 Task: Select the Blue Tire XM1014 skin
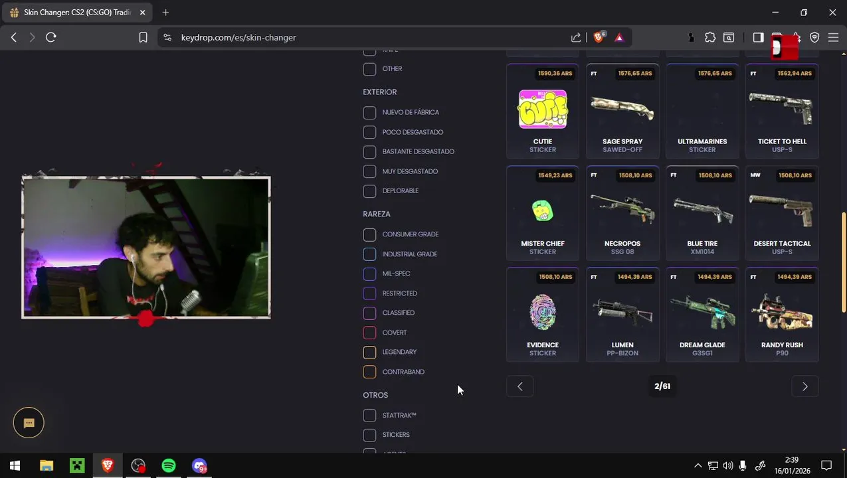pos(702,213)
